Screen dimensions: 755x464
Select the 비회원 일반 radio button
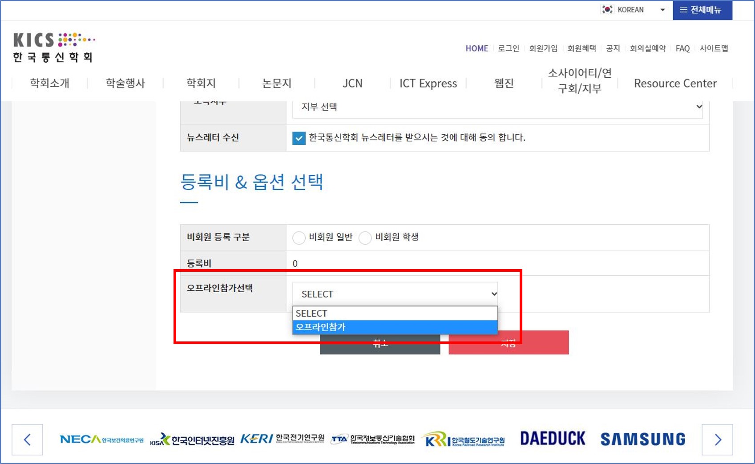pyautogui.click(x=299, y=238)
